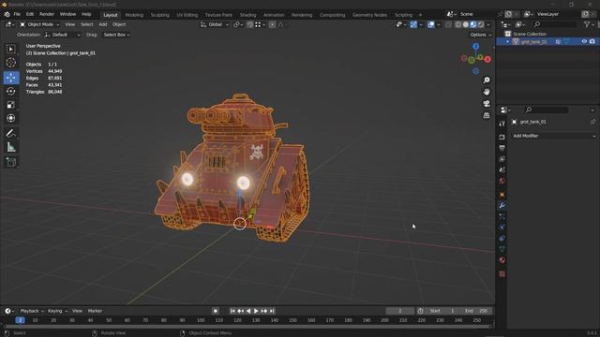600x337 pixels.
Task: Click the pan view hand icon
Action: [487, 92]
